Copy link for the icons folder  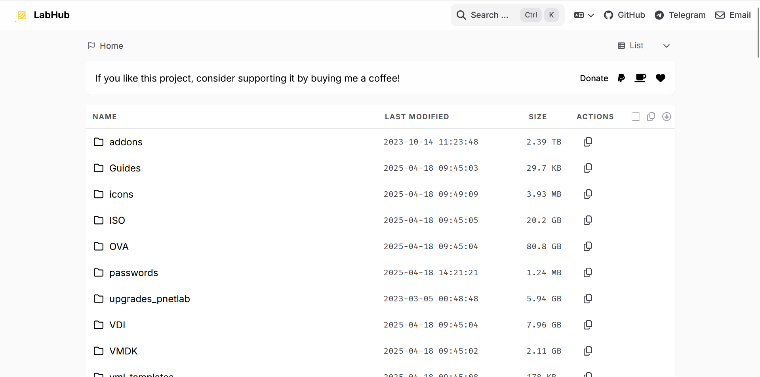click(x=588, y=194)
